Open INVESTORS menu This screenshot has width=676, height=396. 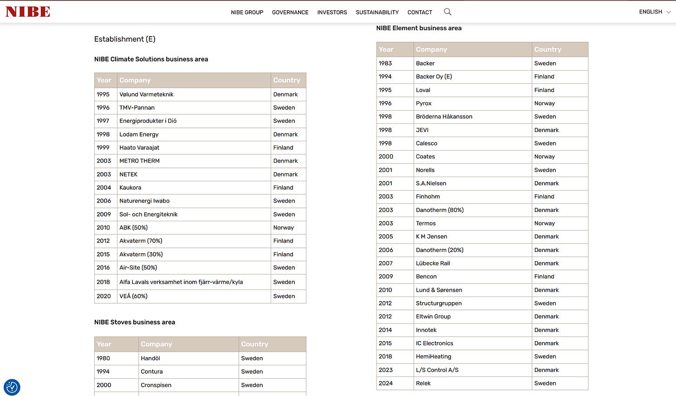point(332,12)
